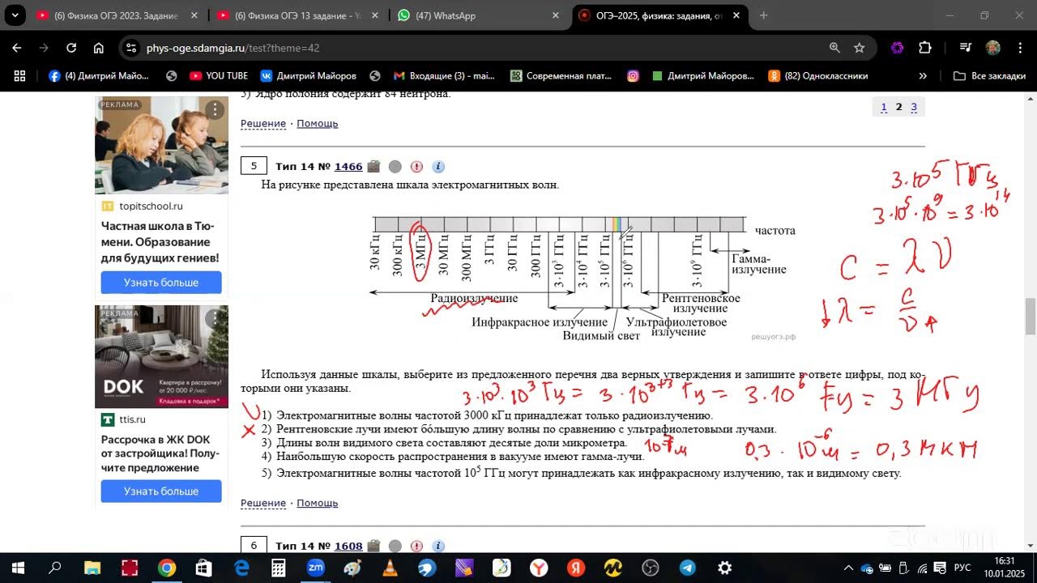This screenshot has width=1037, height=583.
Task: Click the red exclamation icon of task 1466
Action: [x=416, y=166]
